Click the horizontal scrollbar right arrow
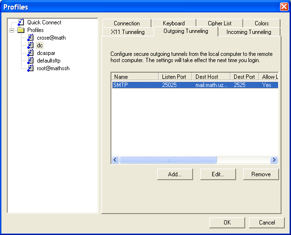Screen dimensions: 291x235 [x=274, y=160]
